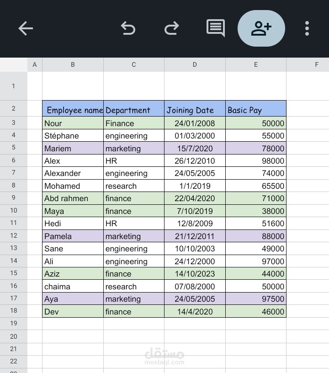Click the cell with value 98000
Screen dimensions: 329x373
point(256,161)
